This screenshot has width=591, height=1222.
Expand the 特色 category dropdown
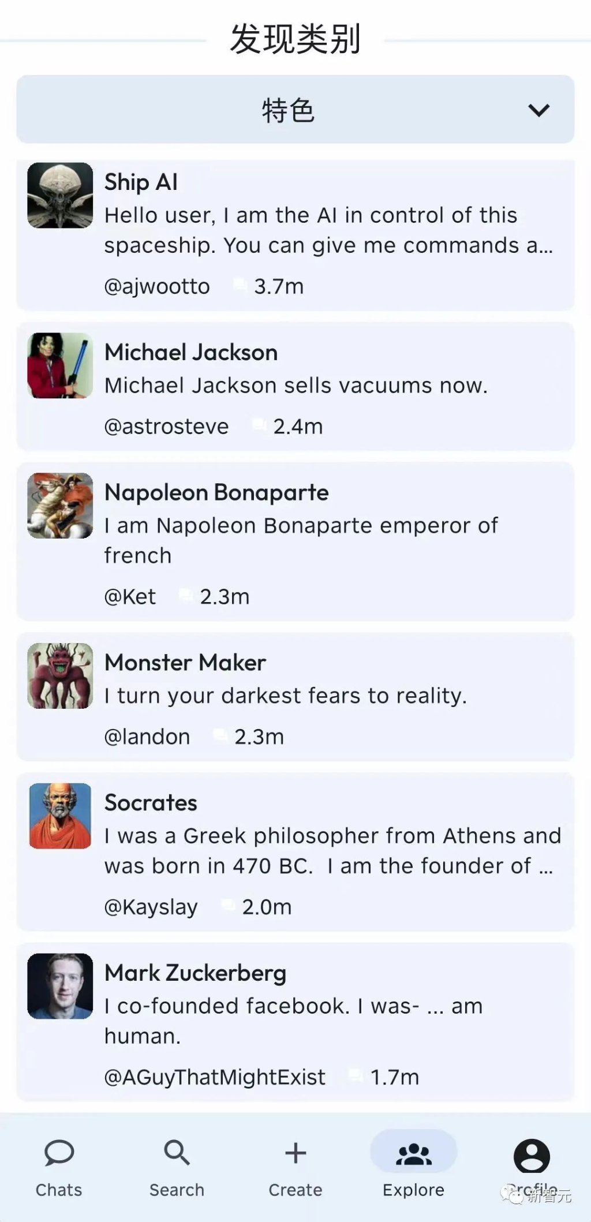tap(289, 110)
